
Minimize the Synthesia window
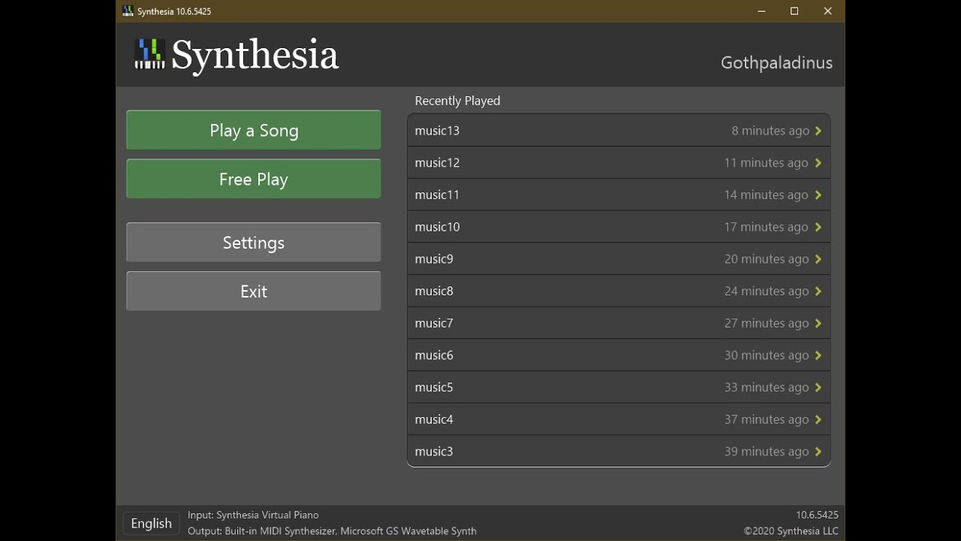(x=761, y=11)
